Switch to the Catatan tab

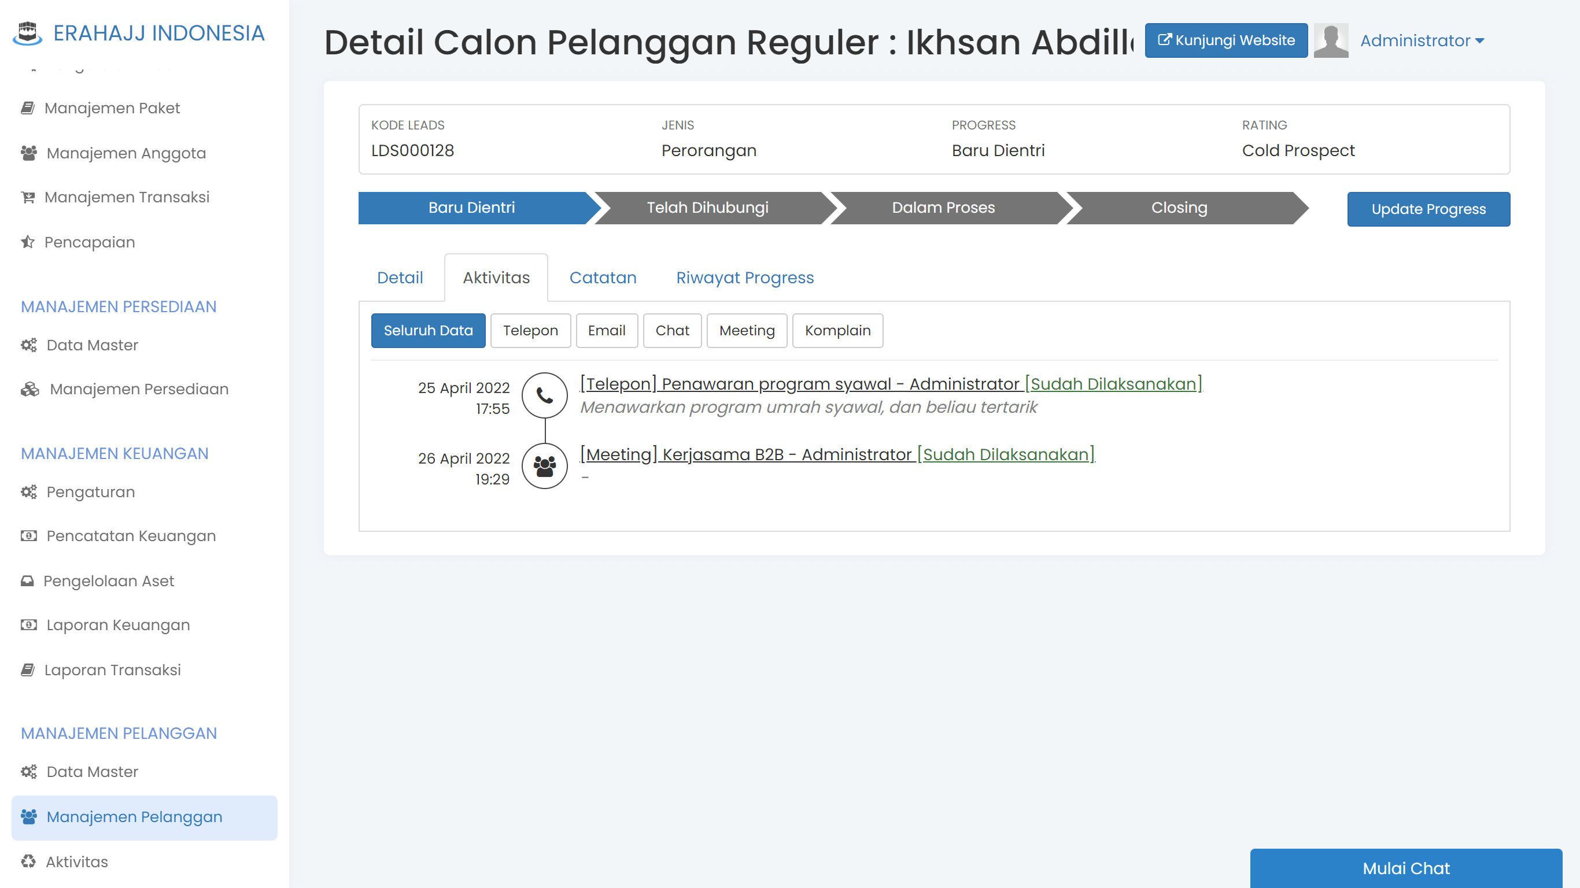pyautogui.click(x=603, y=277)
